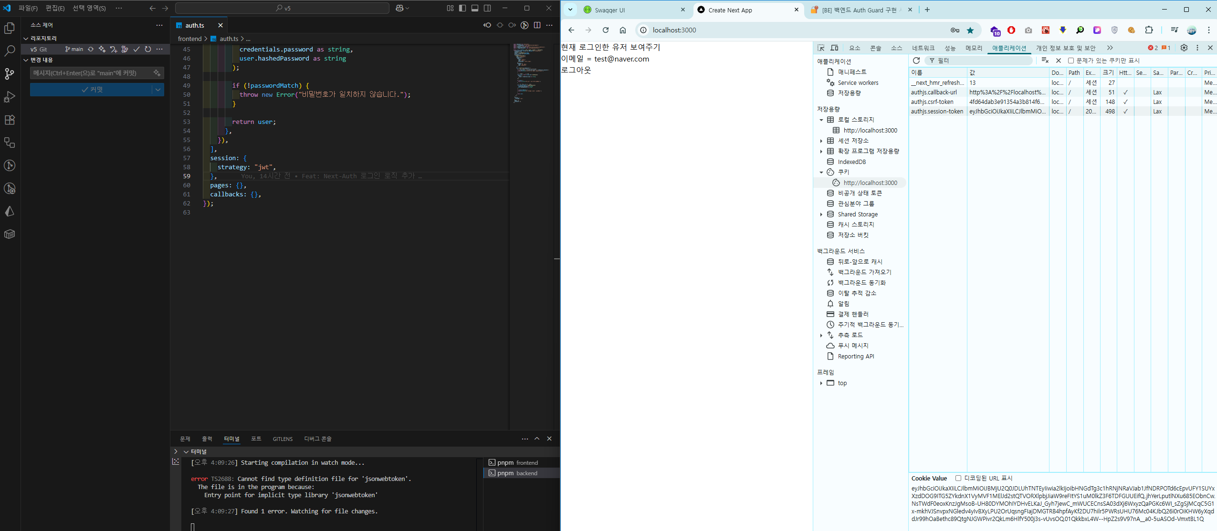The height and width of the screenshot is (531, 1217).
Task: Switch to the Problems panel tab
Action: click(x=185, y=439)
